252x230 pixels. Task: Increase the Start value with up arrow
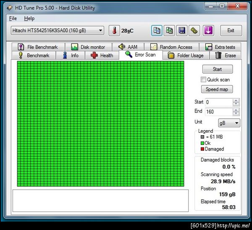point(236,100)
